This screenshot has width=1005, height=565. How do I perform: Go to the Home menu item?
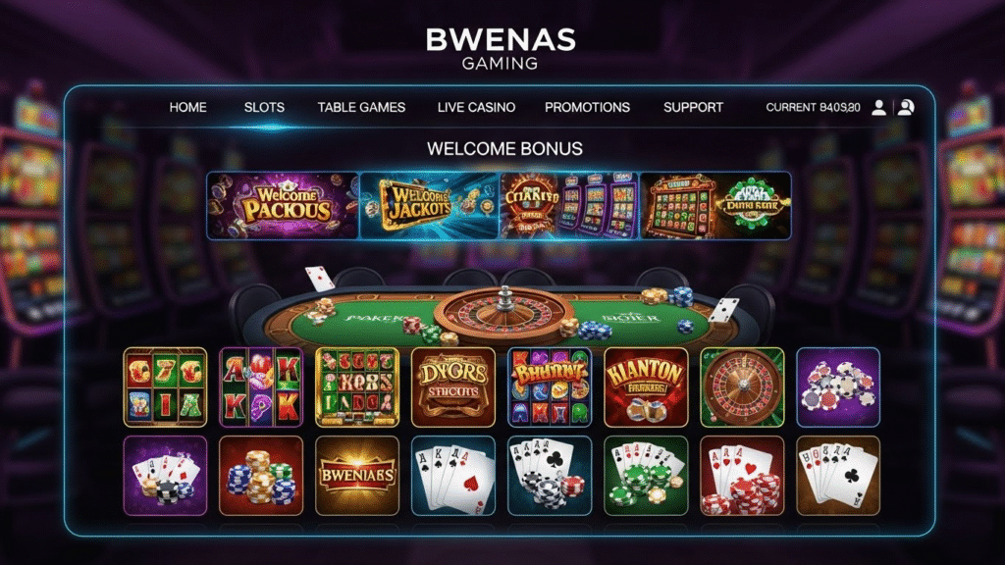click(x=187, y=108)
